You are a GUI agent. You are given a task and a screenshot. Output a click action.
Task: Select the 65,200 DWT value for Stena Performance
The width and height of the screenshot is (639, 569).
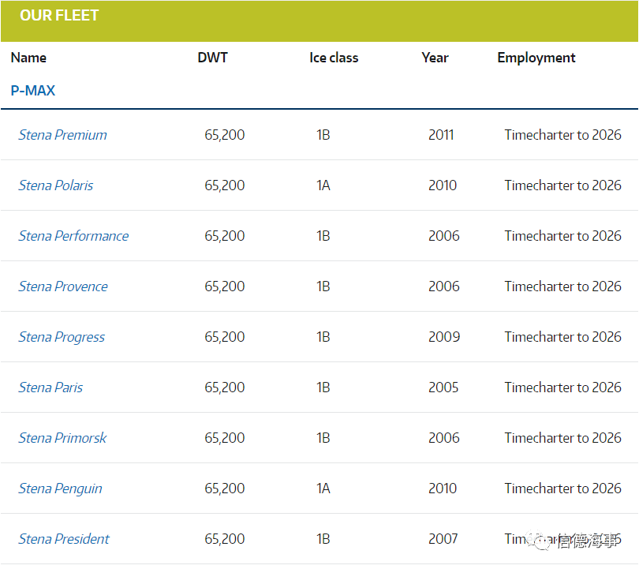[225, 236]
